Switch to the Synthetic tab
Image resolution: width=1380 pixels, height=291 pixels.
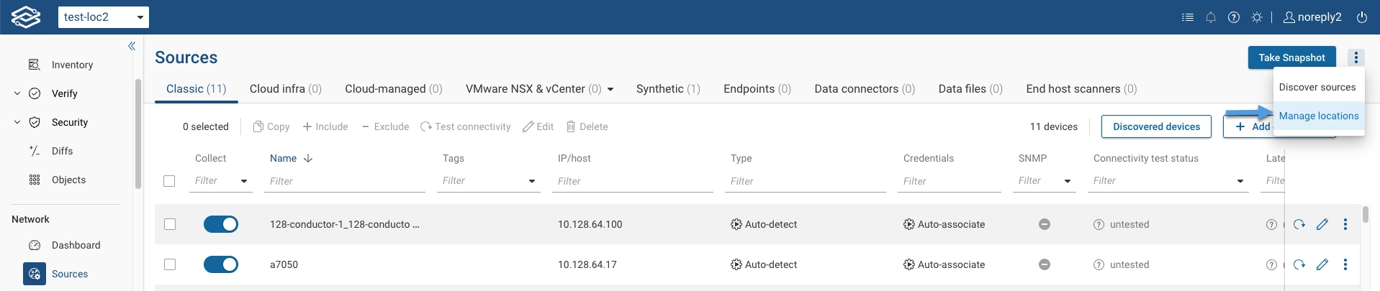click(x=667, y=89)
